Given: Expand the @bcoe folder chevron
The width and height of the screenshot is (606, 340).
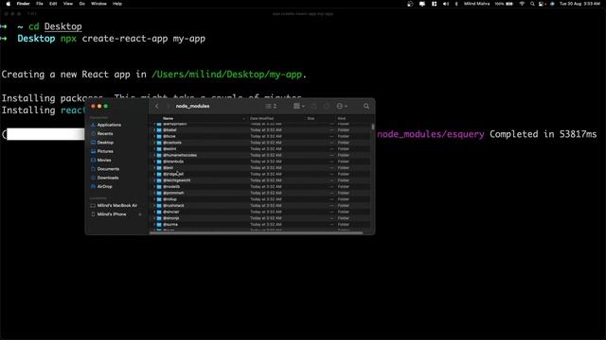Looking at the screenshot, I should (x=154, y=136).
